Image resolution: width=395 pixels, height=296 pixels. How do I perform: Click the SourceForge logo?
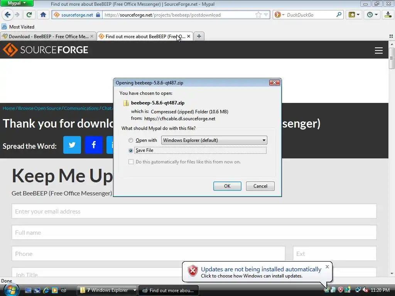coord(46,50)
